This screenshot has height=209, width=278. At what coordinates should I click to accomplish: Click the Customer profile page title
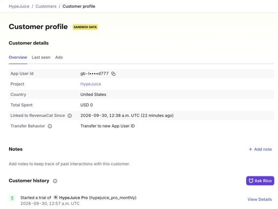[38, 27]
